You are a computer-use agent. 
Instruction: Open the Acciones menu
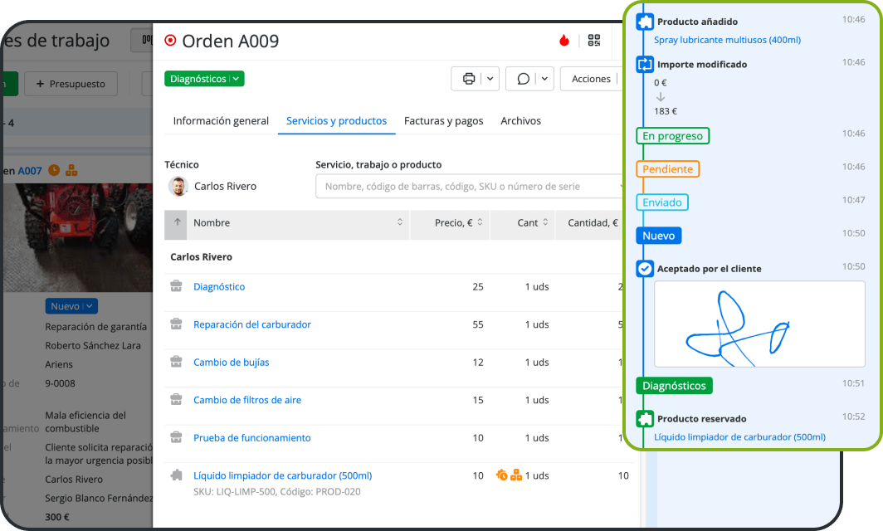(591, 79)
